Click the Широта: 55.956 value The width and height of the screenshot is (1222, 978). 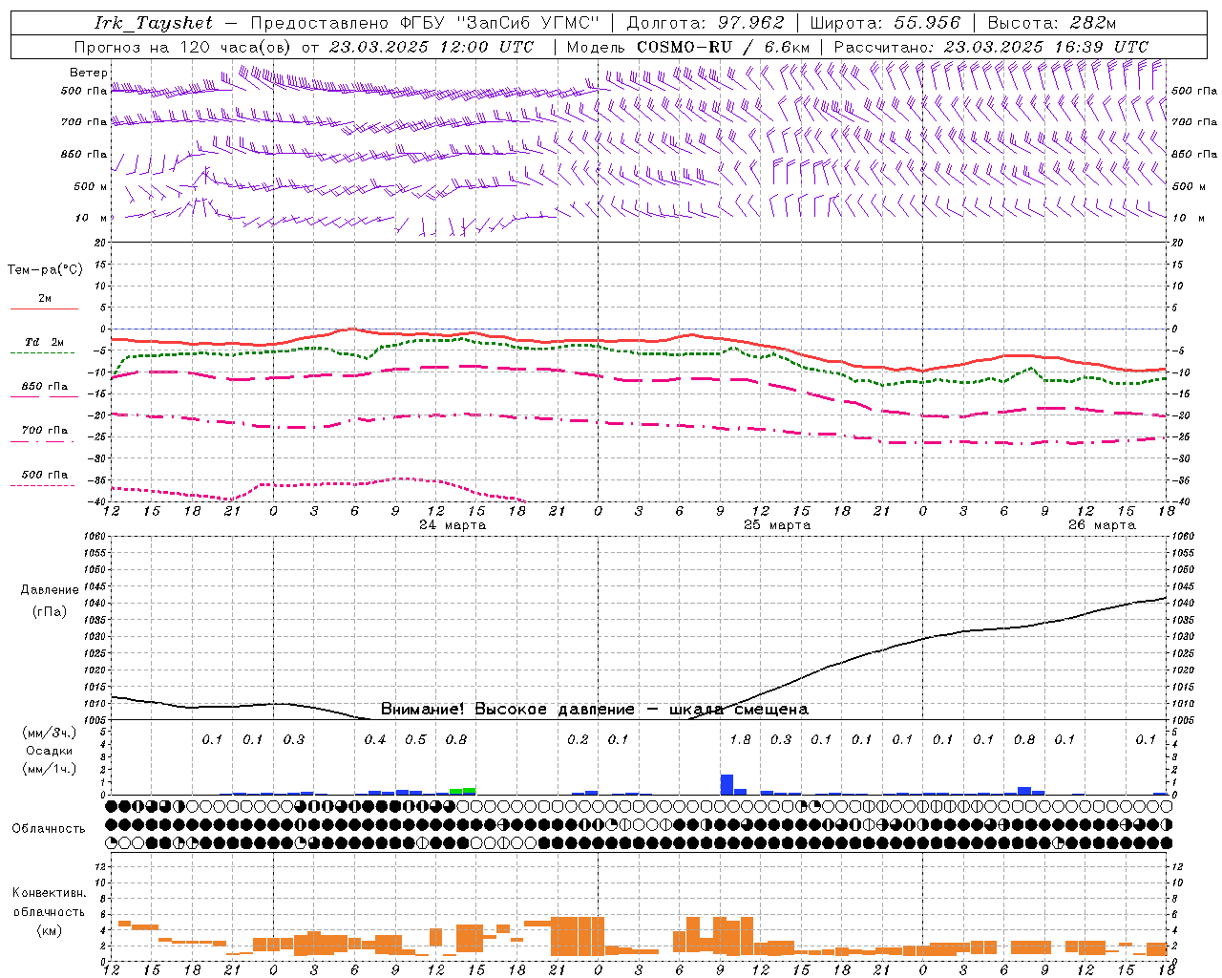tap(885, 23)
